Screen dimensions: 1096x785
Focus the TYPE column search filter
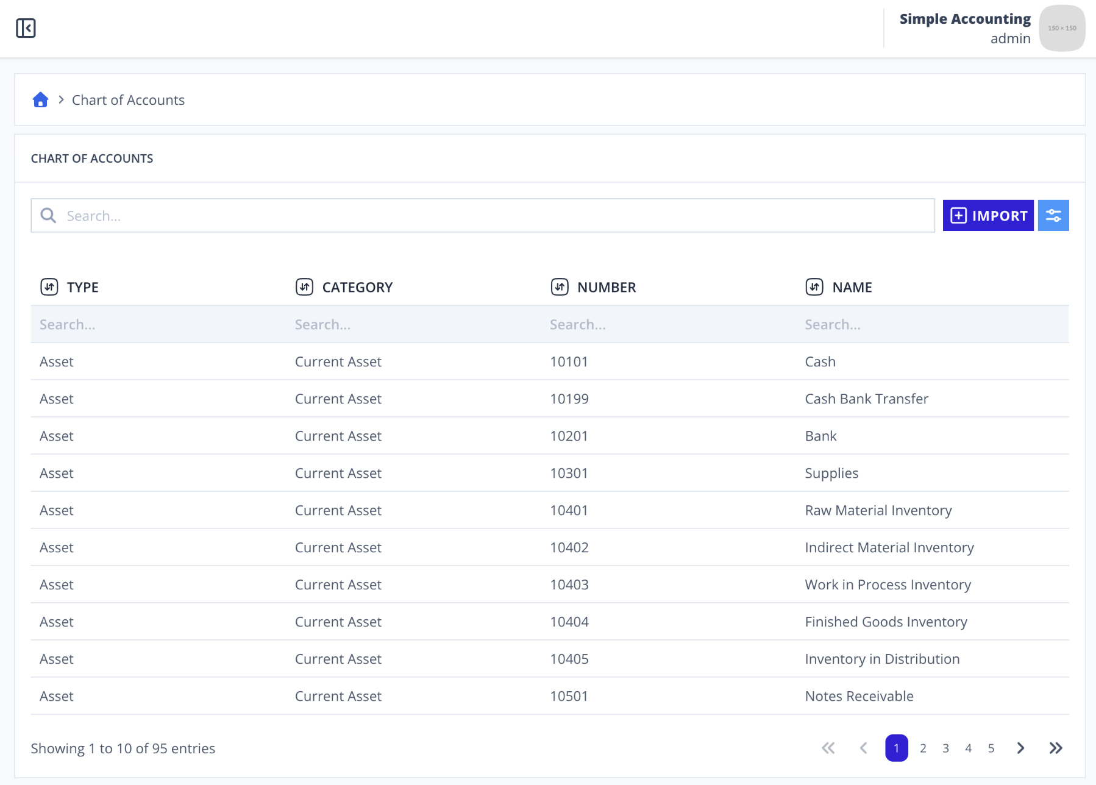(158, 324)
